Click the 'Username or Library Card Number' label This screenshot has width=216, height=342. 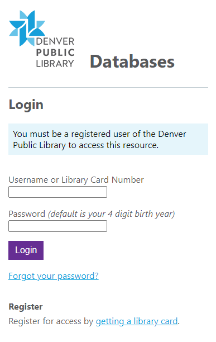pyautogui.click(x=76, y=180)
